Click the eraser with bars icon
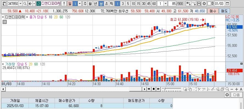Screen dimensions: 244x109 218,89
